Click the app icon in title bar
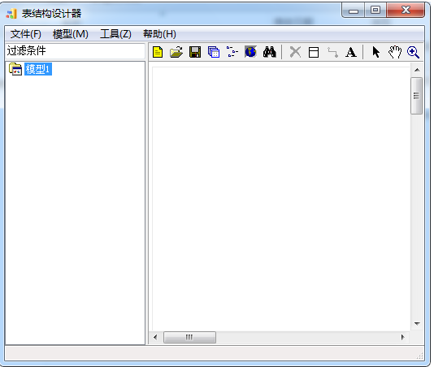 pos(11,14)
